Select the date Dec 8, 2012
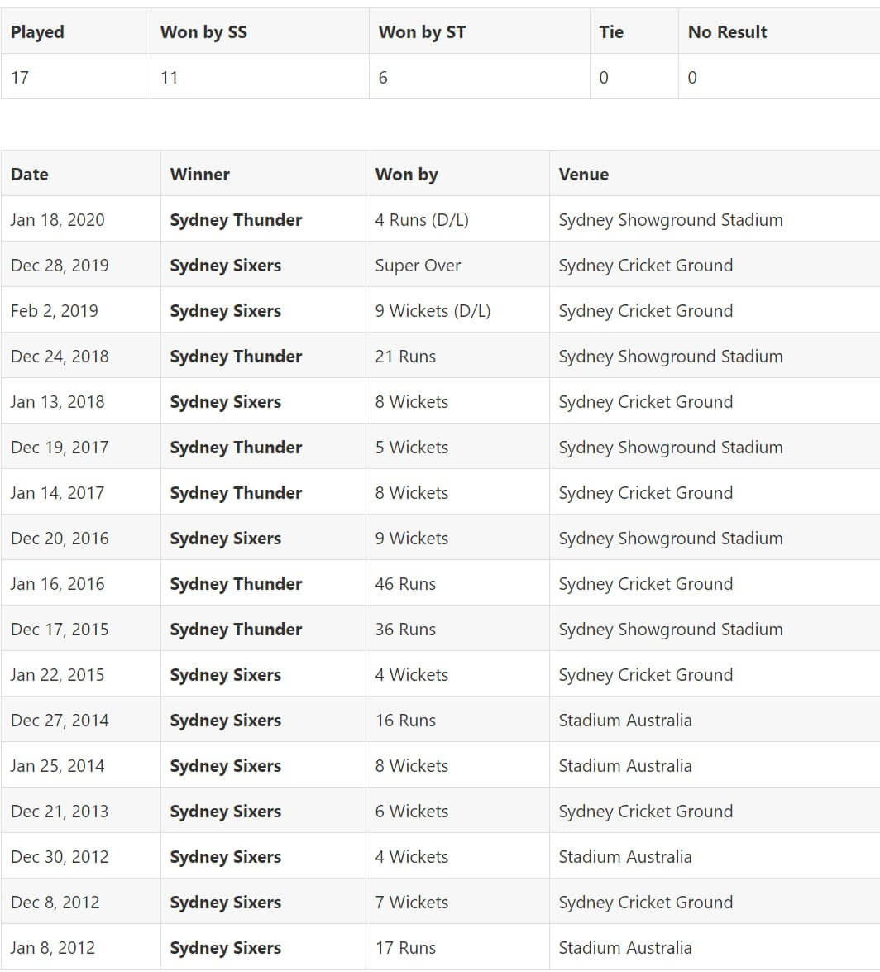This screenshot has width=880, height=972. click(55, 902)
